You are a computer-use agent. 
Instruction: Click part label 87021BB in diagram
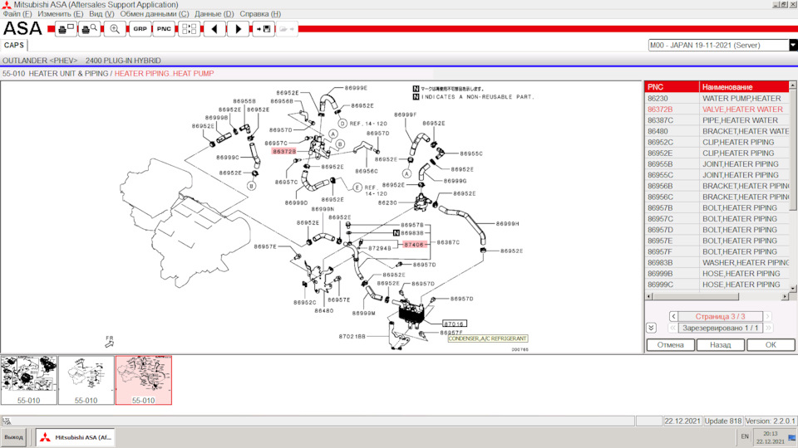point(352,336)
